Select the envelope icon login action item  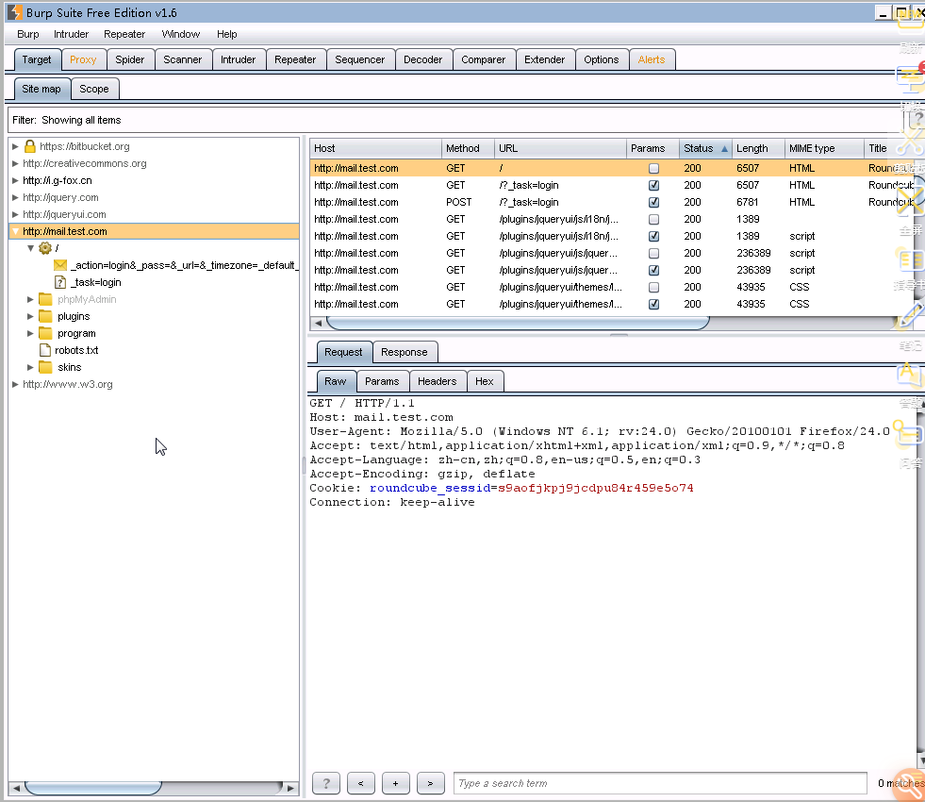click(60, 265)
